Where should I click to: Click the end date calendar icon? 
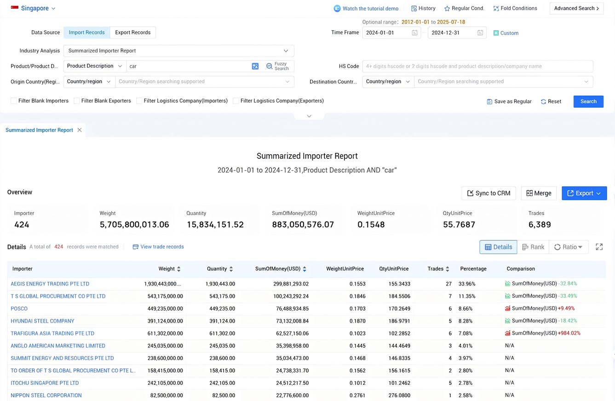(480, 33)
